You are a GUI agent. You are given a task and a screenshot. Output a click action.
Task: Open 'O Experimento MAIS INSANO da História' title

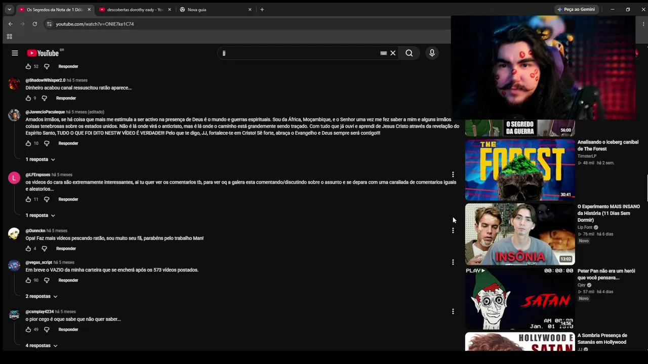point(609,213)
